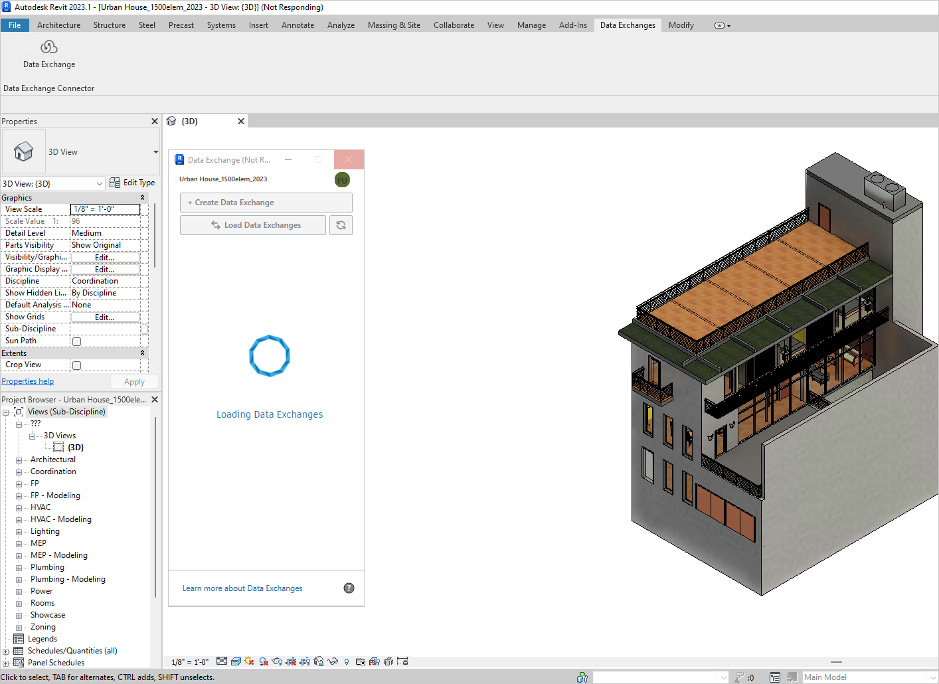
Task: Open the Manage ribbon tab
Action: (x=531, y=25)
